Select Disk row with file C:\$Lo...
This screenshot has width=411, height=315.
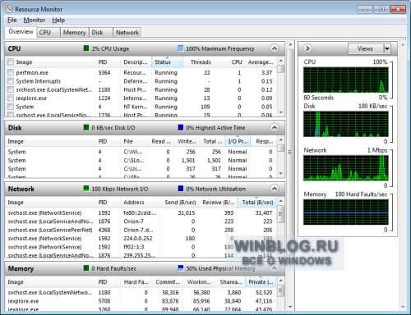(141, 160)
